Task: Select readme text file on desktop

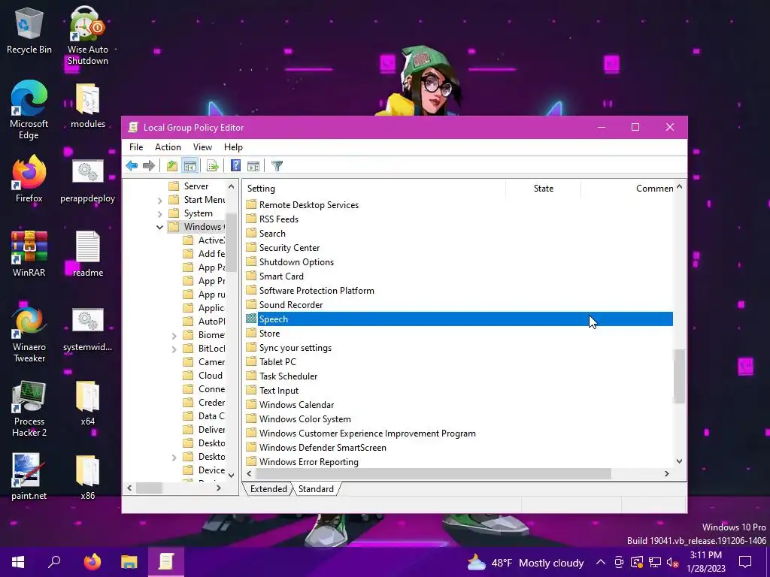Action: click(88, 254)
